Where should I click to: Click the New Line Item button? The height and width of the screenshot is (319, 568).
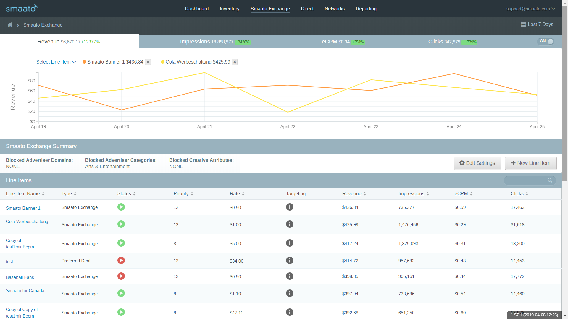[531, 163]
